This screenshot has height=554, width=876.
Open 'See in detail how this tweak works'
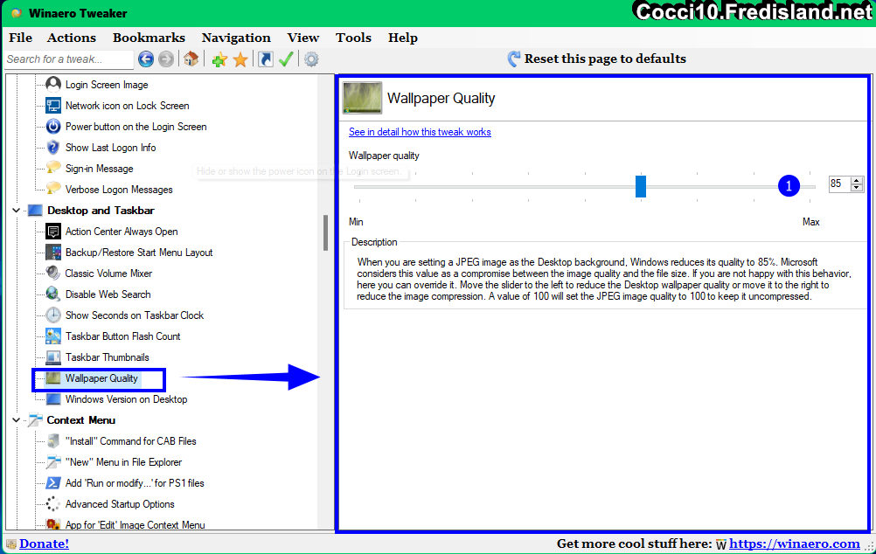pos(420,132)
